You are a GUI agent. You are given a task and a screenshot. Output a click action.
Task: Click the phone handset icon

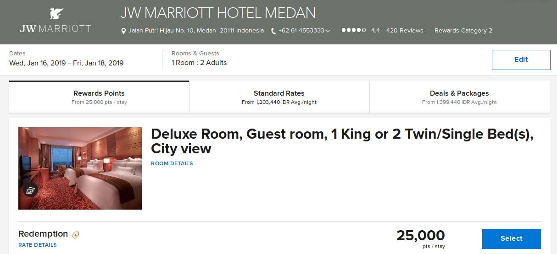point(273,31)
